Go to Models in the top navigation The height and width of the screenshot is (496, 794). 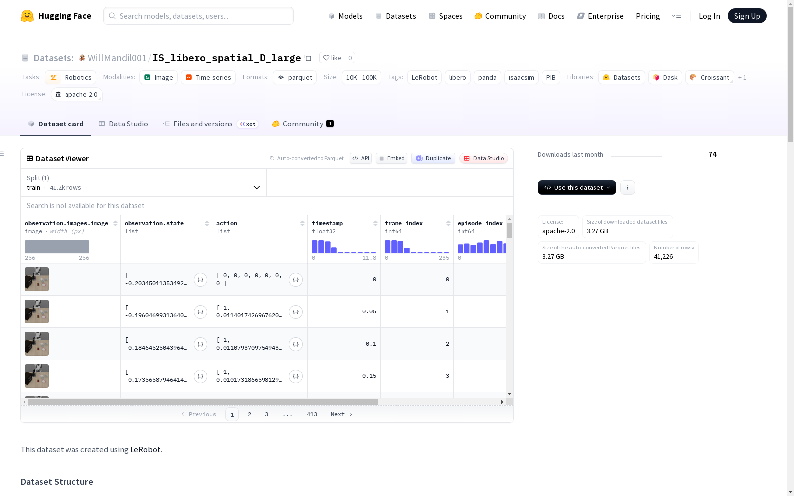pos(345,16)
